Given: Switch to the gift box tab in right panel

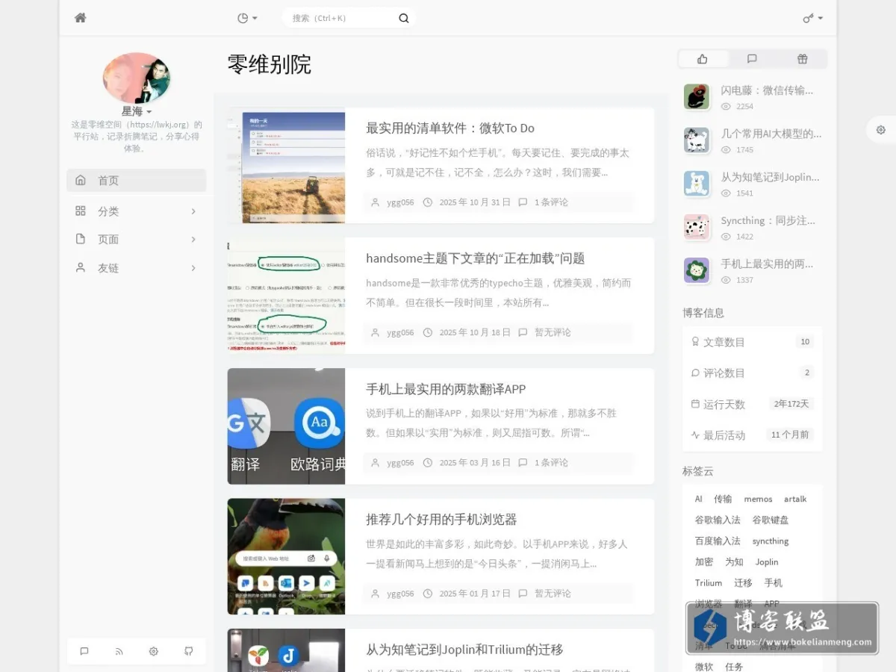Looking at the screenshot, I should tap(802, 59).
